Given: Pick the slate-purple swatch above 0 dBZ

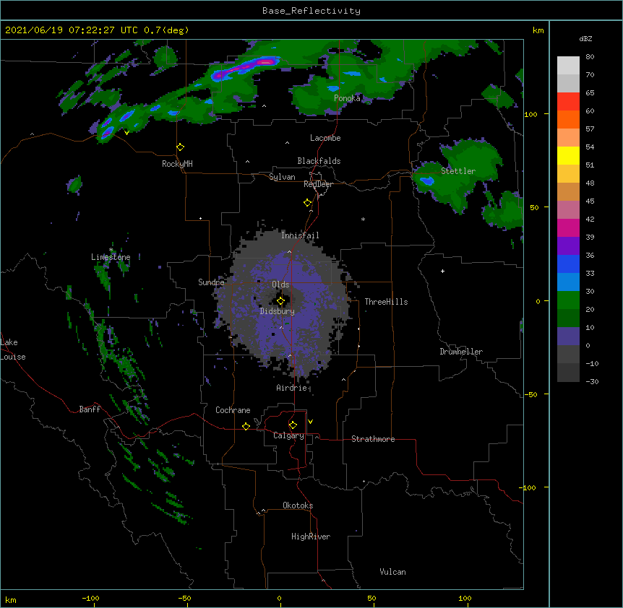Looking at the screenshot, I should [568, 336].
